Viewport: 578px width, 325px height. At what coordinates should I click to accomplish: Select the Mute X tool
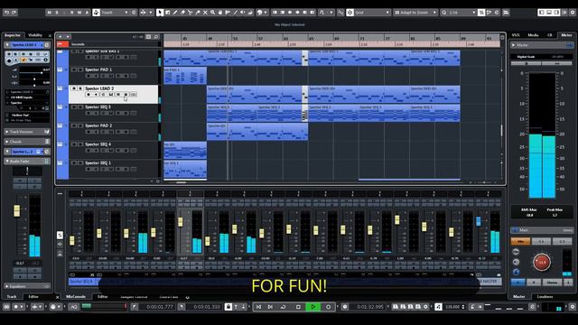(205, 13)
